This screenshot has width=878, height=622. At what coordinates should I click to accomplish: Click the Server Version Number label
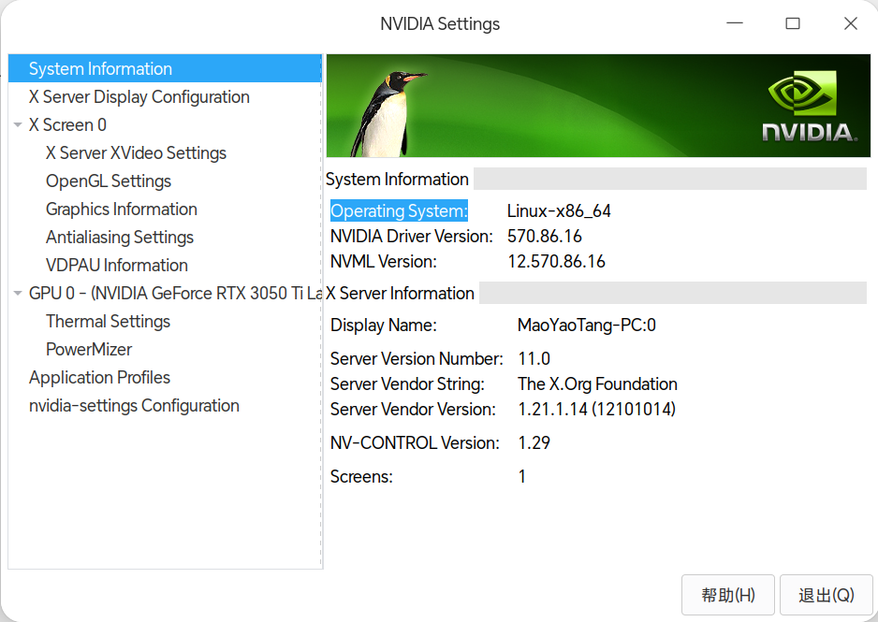click(417, 358)
